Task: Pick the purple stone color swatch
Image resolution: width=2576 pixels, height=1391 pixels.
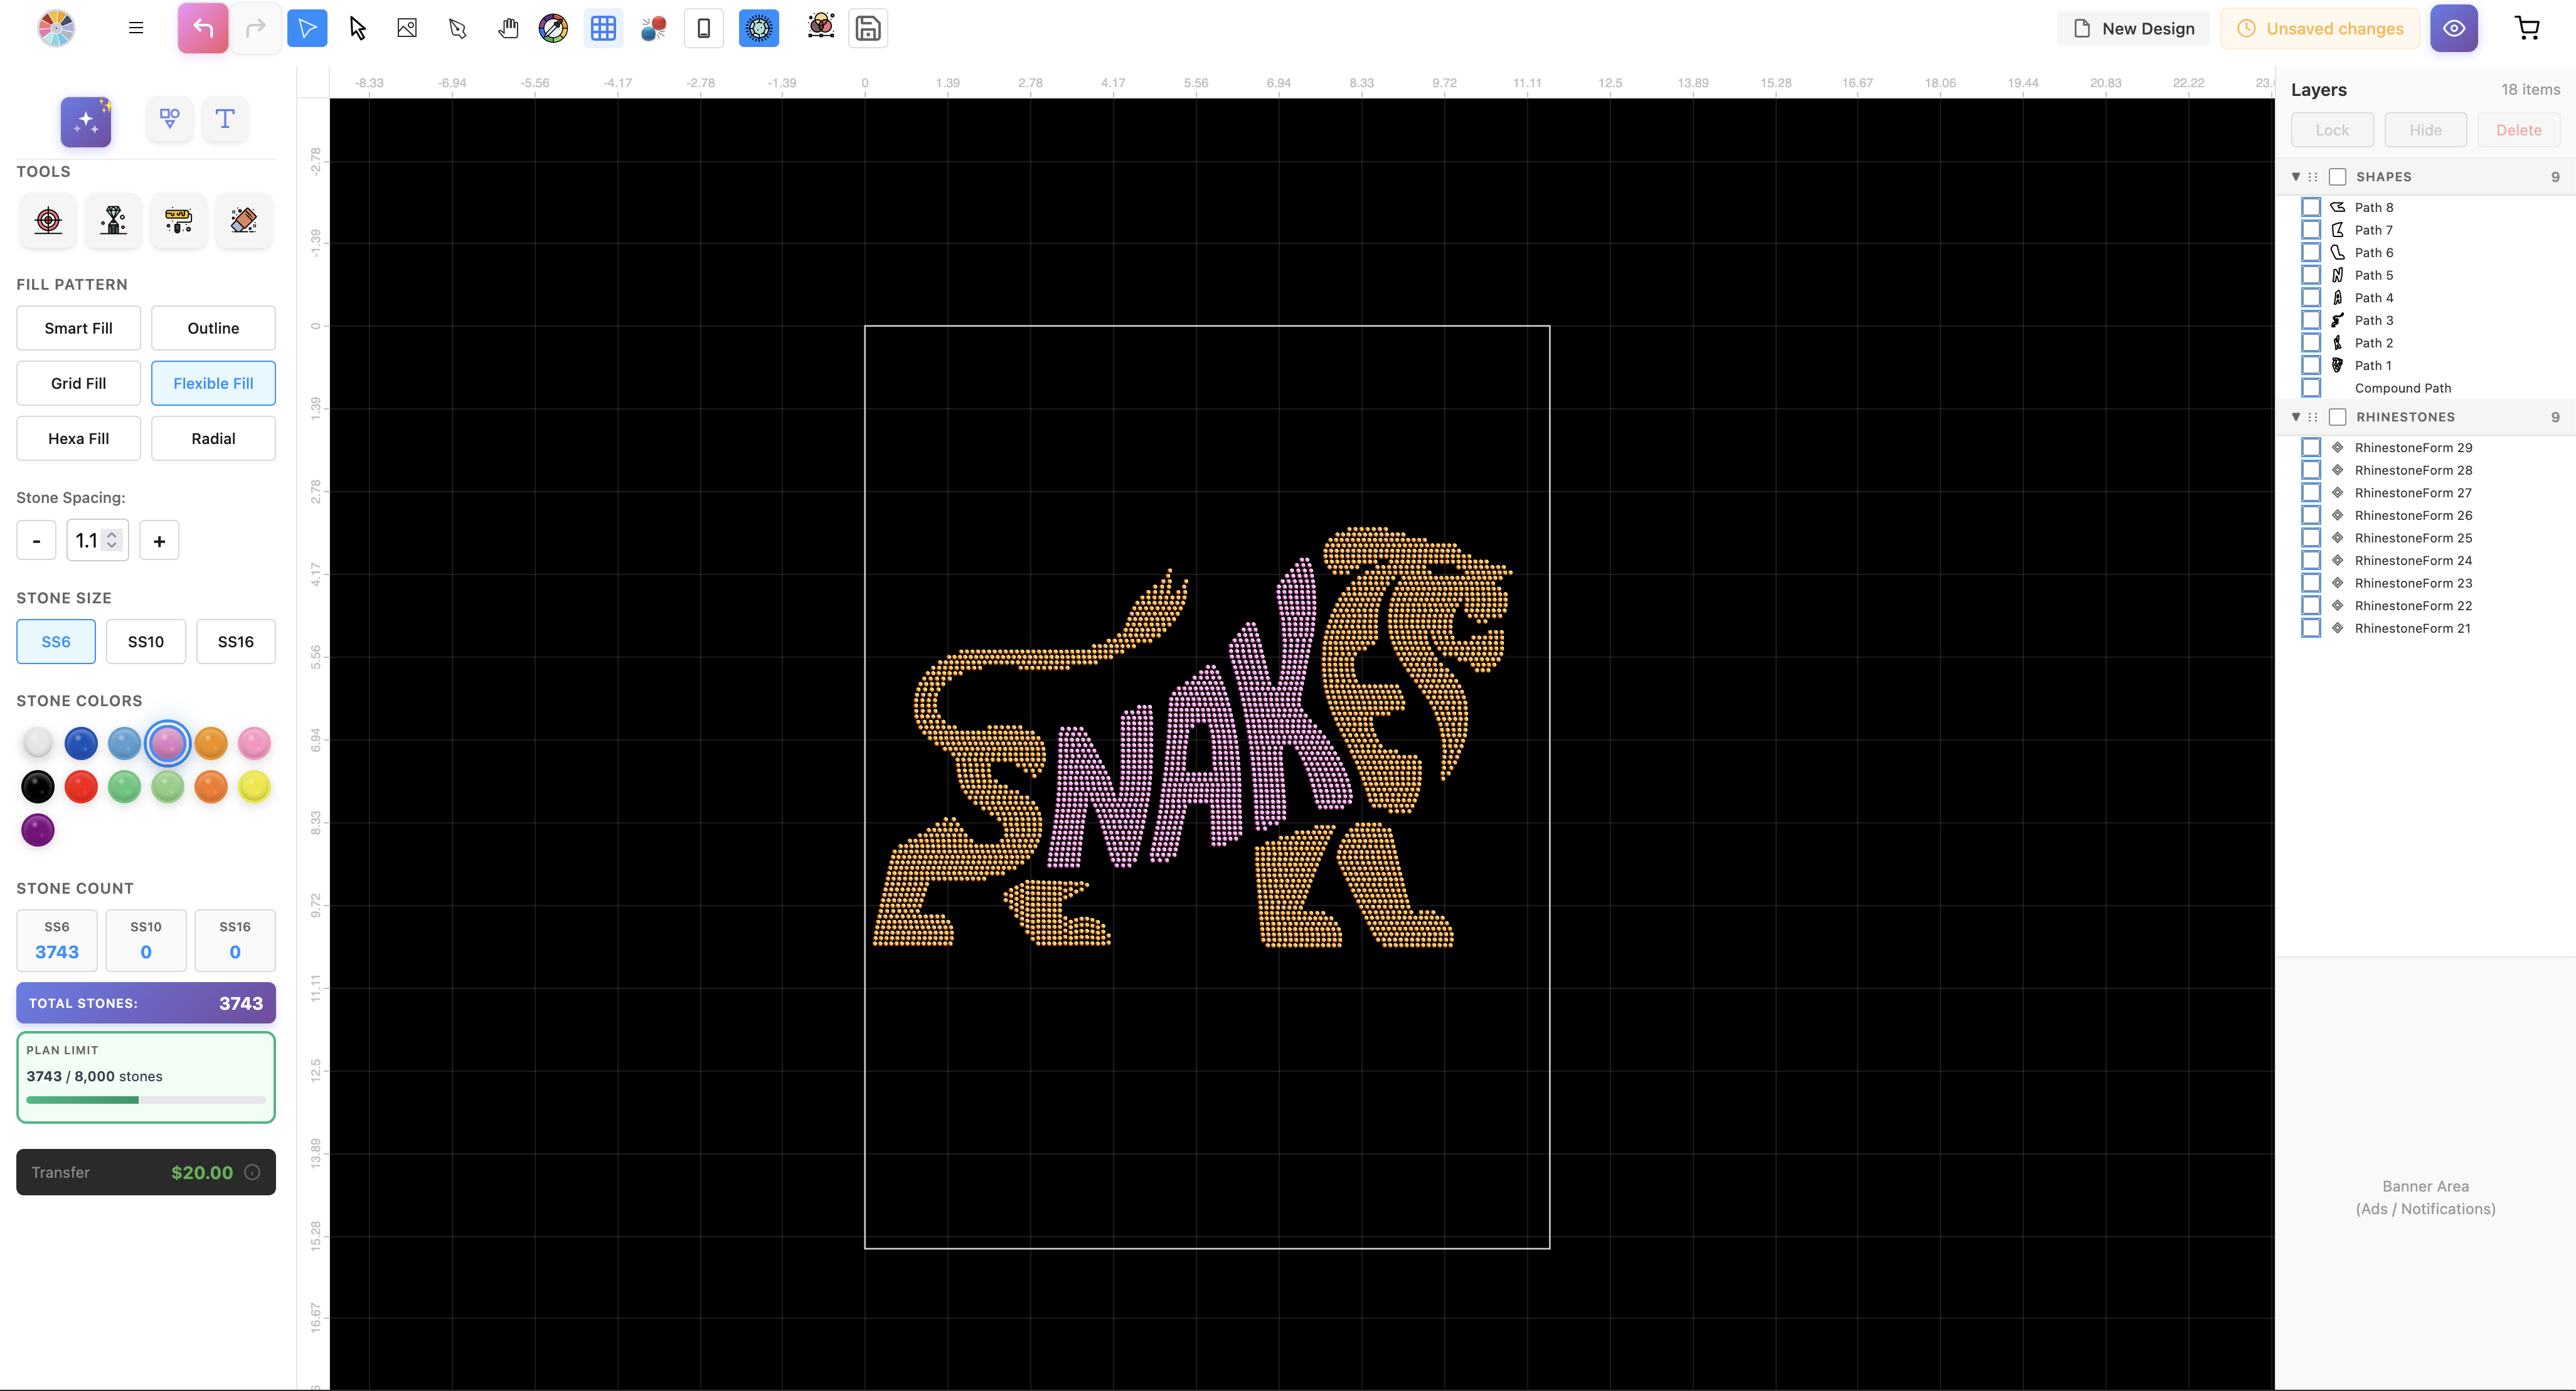Action: tap(38, 830)
